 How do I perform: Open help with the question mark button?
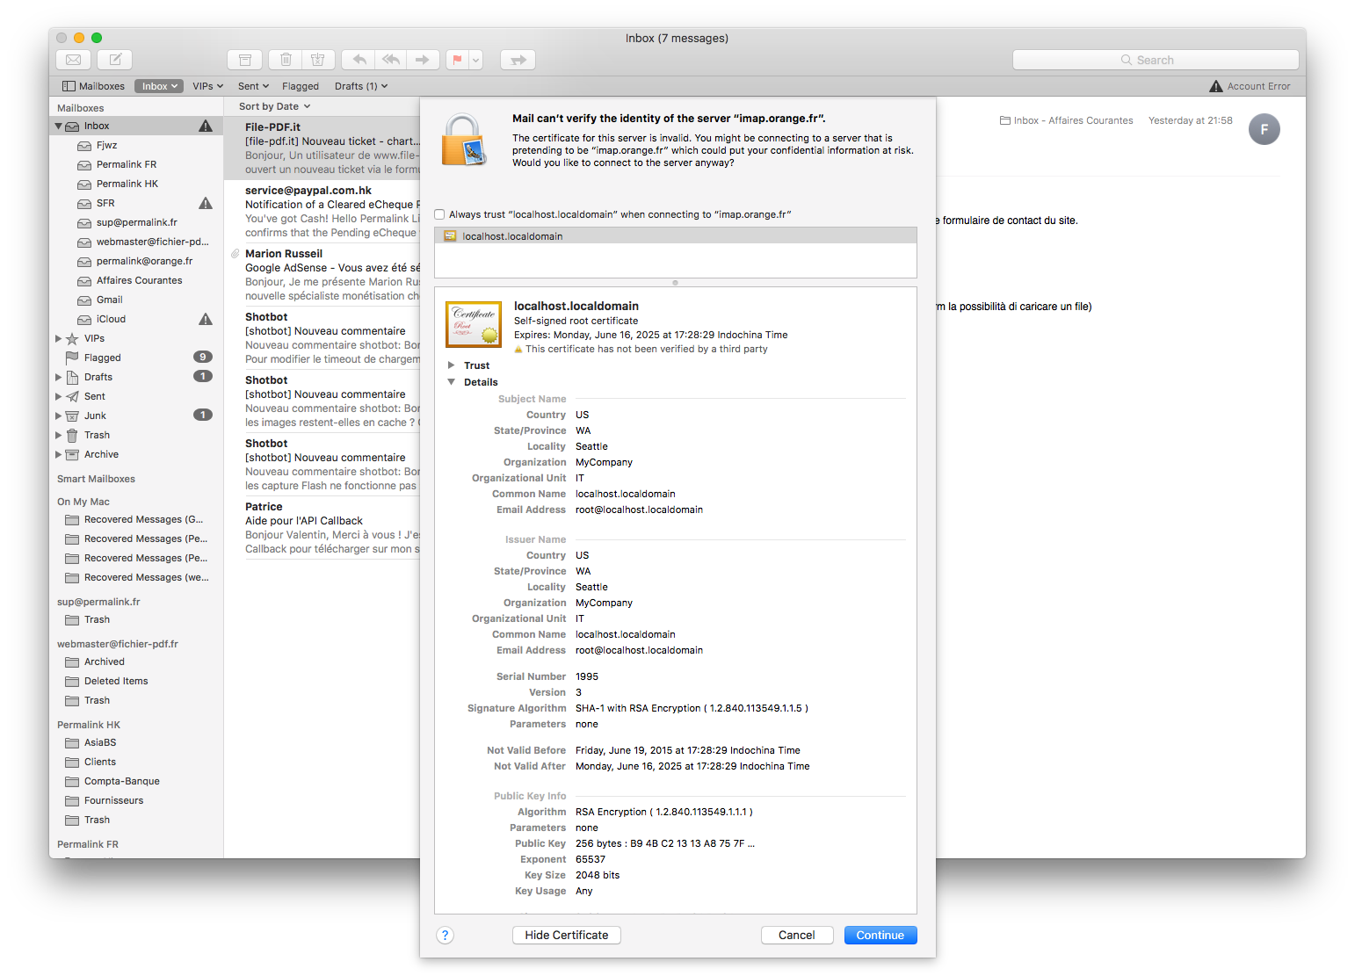(x=446, y=936)
